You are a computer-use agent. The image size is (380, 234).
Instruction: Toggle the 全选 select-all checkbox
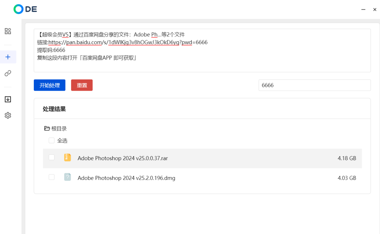52,140
